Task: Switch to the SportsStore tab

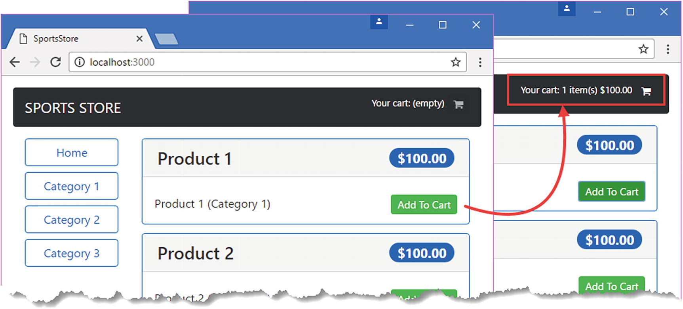Action: [x=63, y=39]
